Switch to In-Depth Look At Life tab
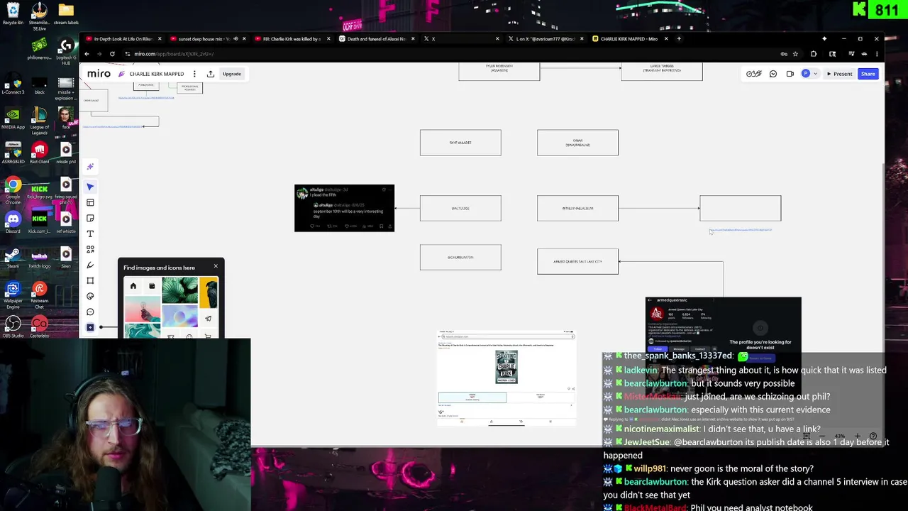The height and width of the screenshot is (511, 908). (x=123, y=39)
